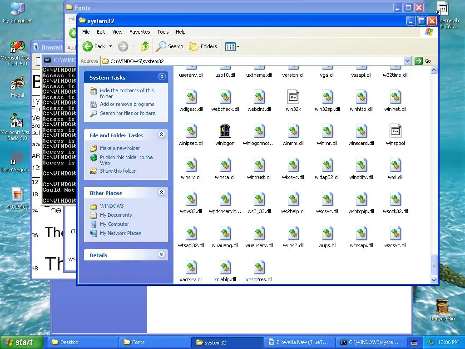Collapse the Other Places panel
The height and width of the screenshot is (349, 465).
click(x=162, y=192)
